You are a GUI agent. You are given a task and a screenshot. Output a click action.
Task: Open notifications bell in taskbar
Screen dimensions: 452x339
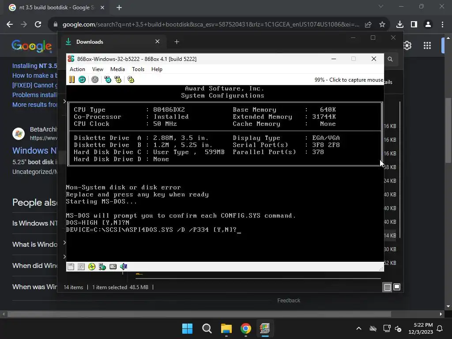tap(440, 328)
